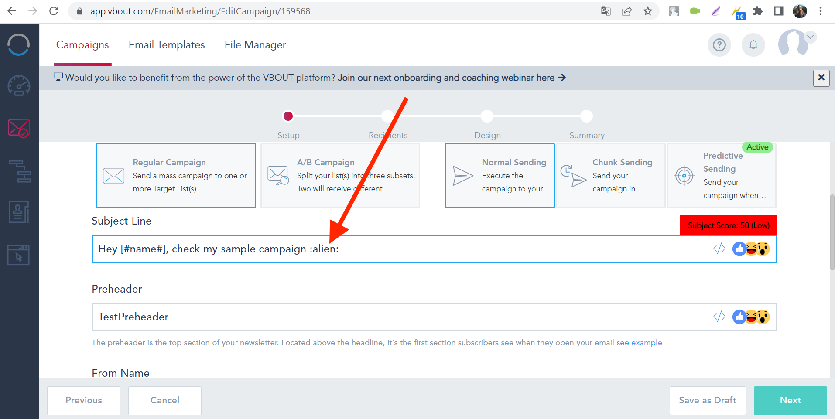The image size is (835, 419).
Task: Click the VBOUT logo in the sidebar
Action: coord(19,44)
